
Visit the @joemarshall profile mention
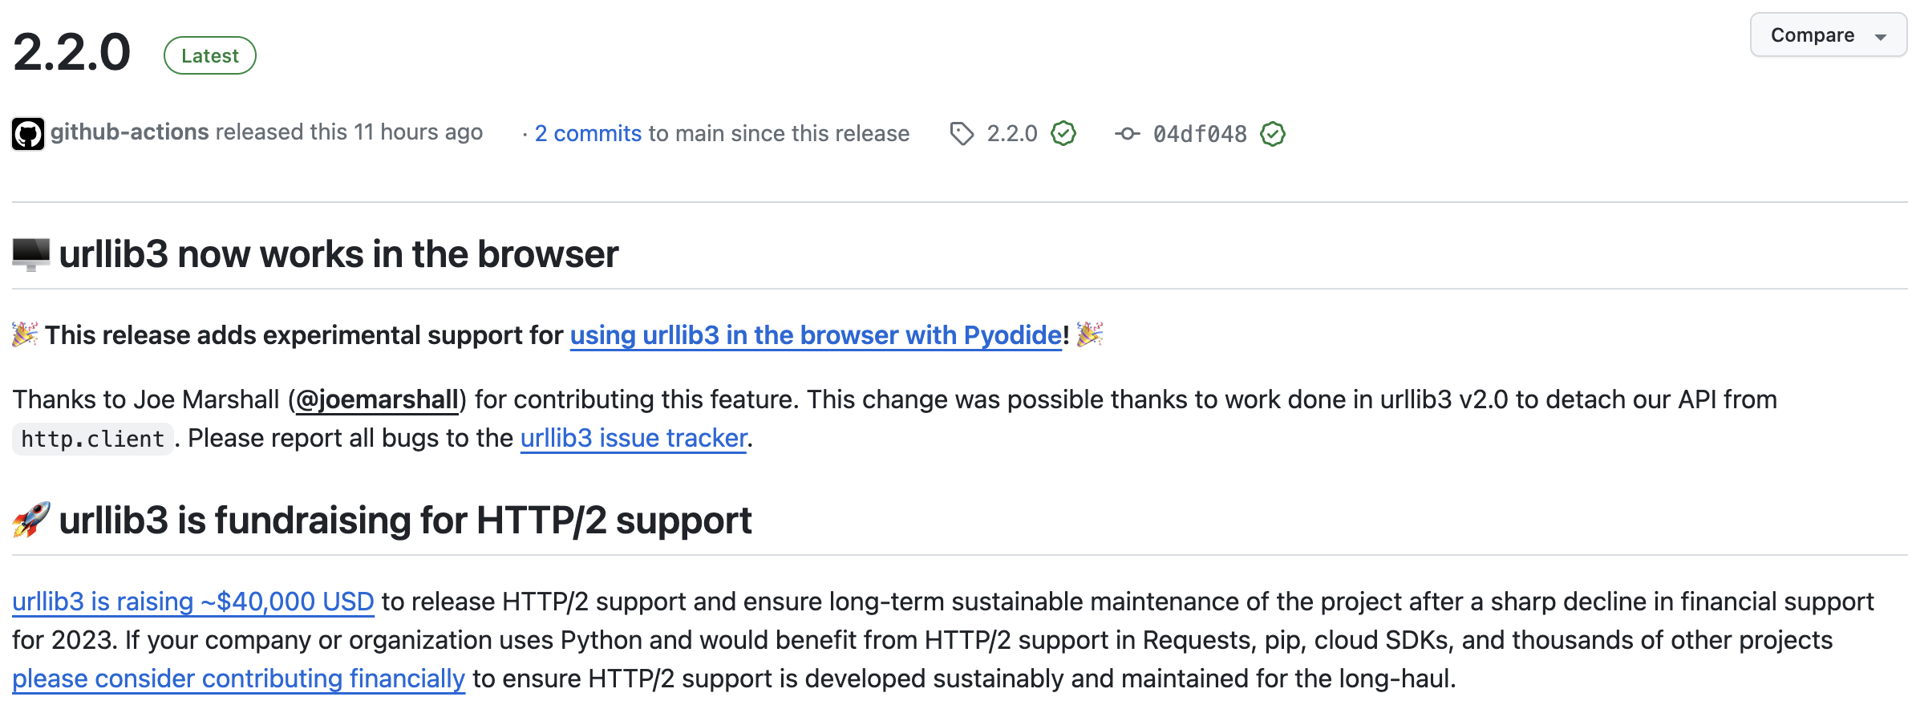click(x=377, y=399)
